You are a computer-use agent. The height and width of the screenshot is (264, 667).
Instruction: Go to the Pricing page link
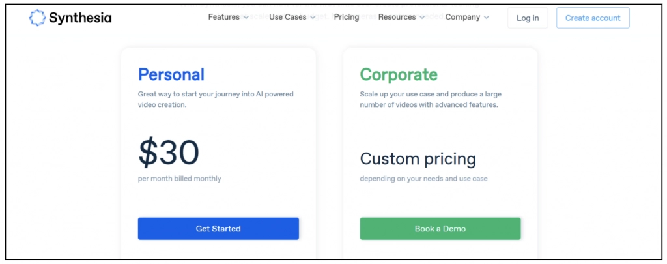pyautogui.click(x=346, y=17)
